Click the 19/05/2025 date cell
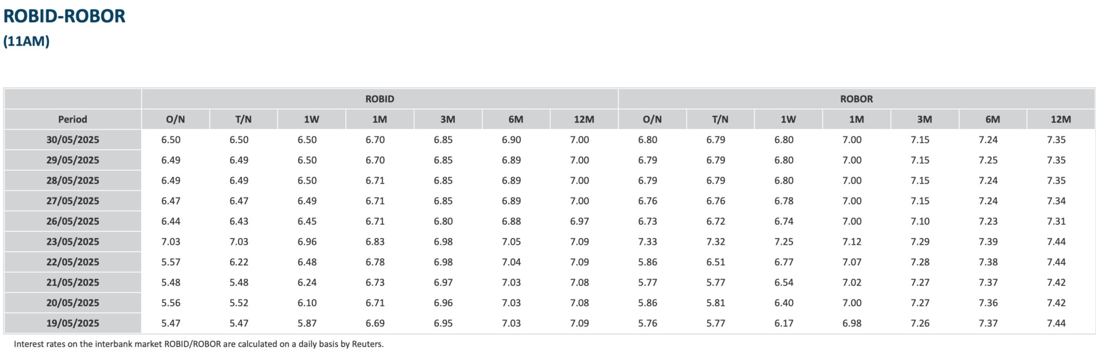Viewport: 1096px width, 356px height. tap(72, 323)
